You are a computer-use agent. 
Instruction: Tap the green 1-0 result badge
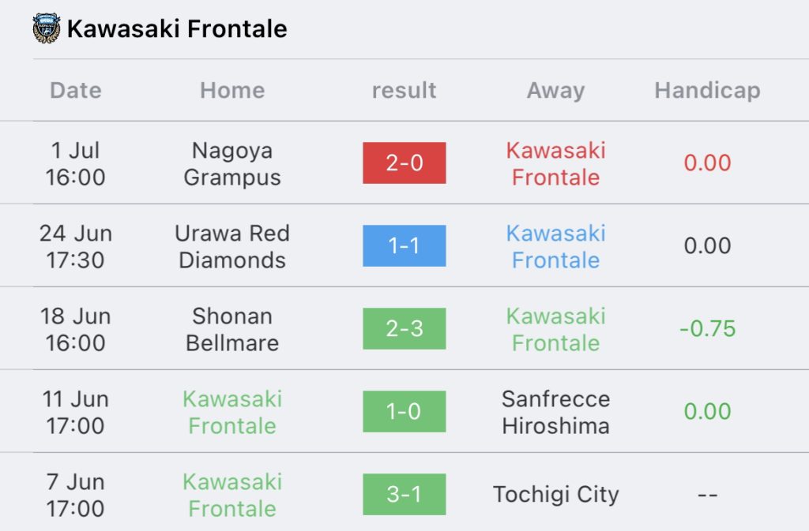tap(404, 412)
